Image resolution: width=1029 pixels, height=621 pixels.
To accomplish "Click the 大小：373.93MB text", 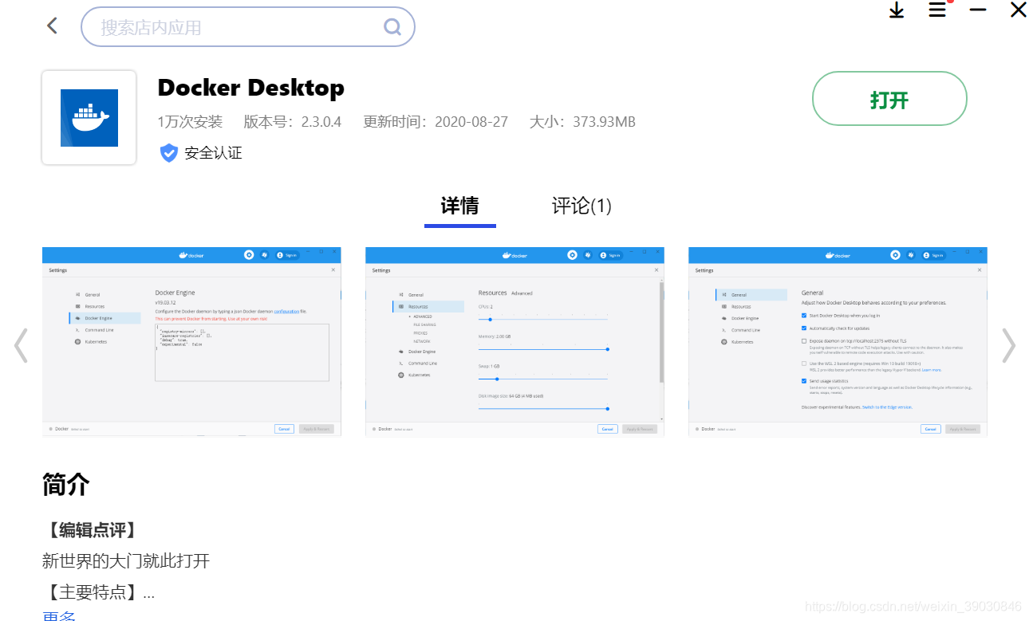I will (x=582, y=122).
